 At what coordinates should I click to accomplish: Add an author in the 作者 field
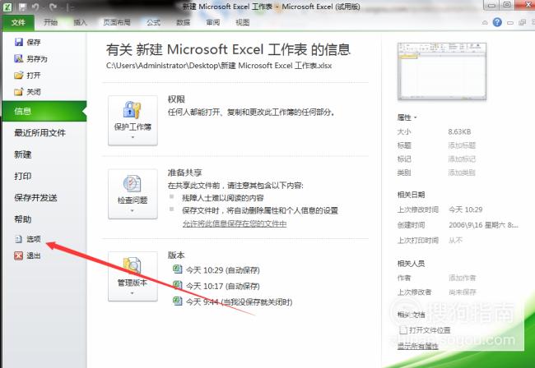462,278
